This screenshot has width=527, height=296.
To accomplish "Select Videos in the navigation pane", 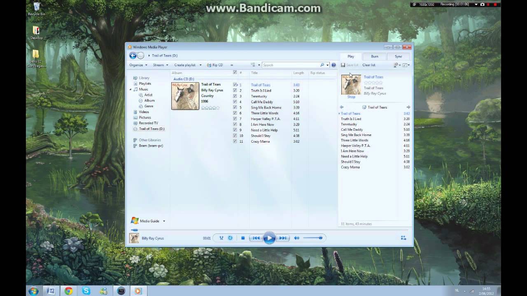I will [144, 112].
